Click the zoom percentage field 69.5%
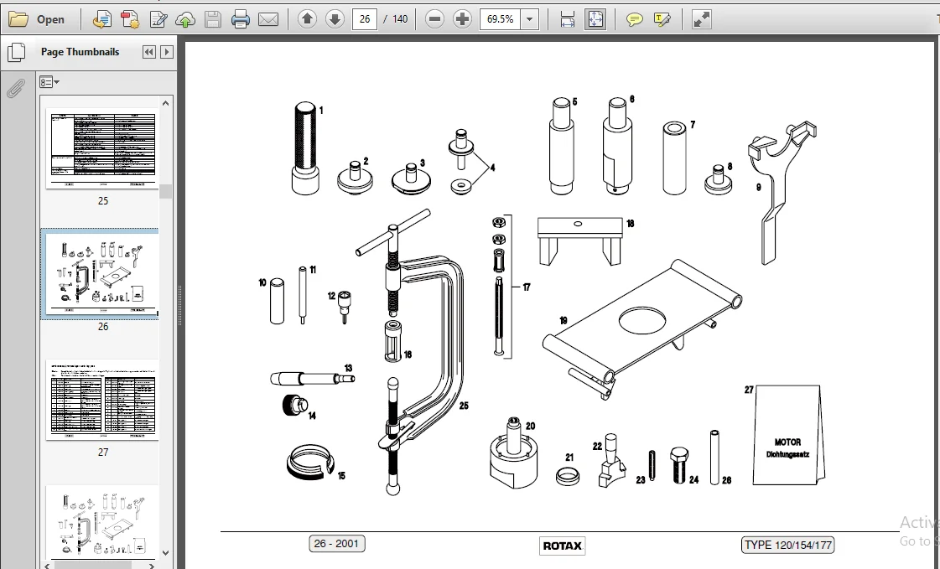Image resolution: width=940 pixels, height=569 pixels. coord(500,19)
